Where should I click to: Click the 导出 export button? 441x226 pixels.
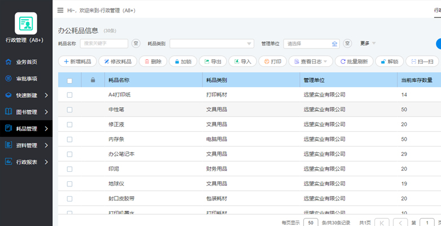coord(213,62)
